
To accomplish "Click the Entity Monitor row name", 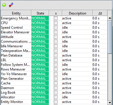I will (12, 102).
